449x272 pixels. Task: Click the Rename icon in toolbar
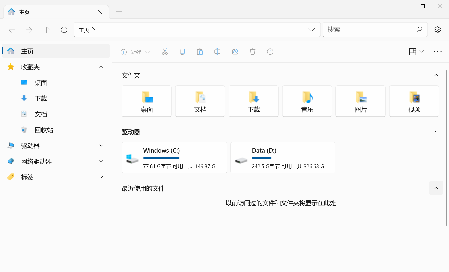click(217, 52)
